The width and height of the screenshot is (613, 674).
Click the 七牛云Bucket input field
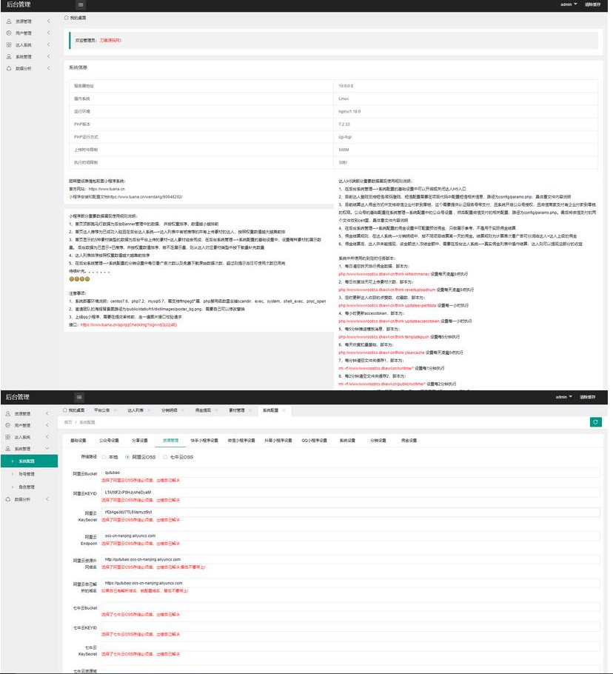350,607
